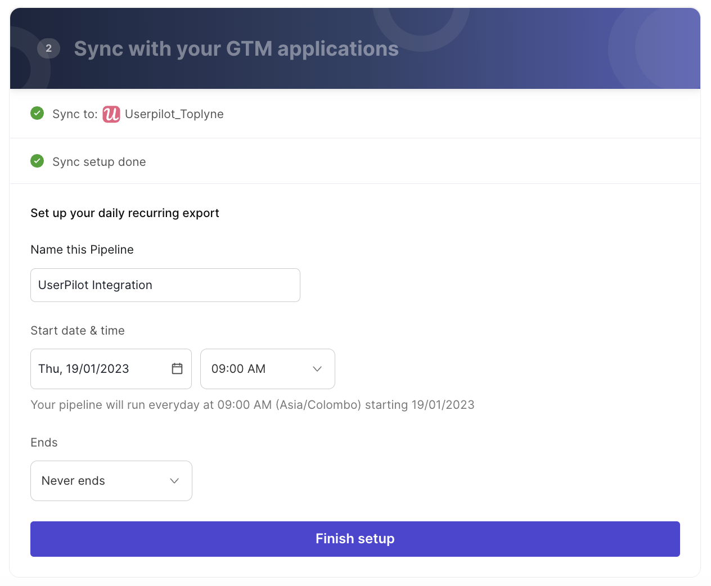
Task: Focus the pipeline name input field
Action: pos(165,285)
